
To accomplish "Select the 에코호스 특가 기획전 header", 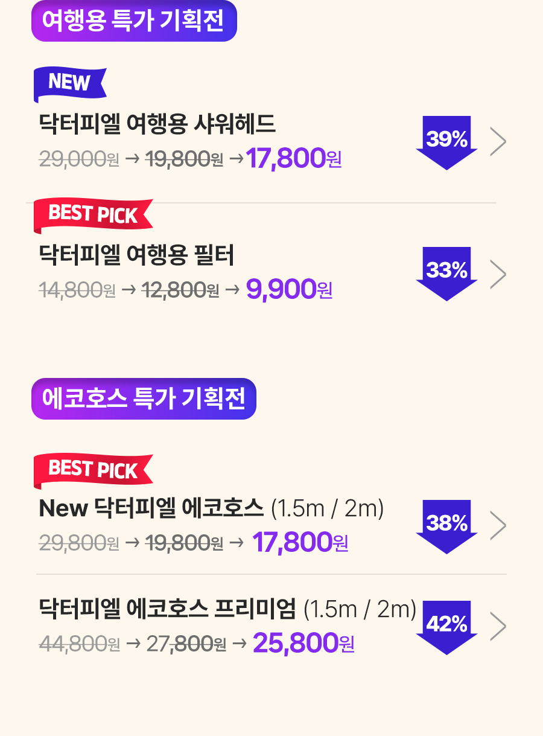I will (144, 398).
